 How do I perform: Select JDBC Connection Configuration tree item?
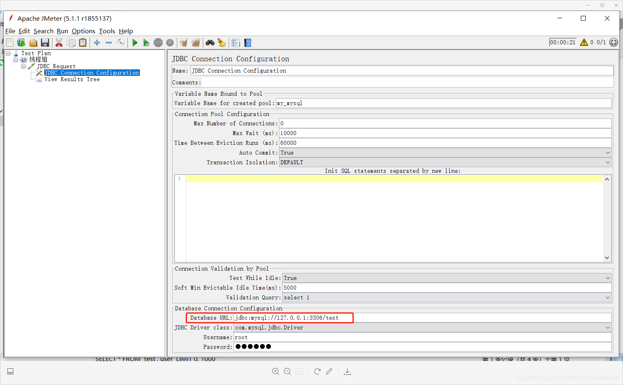pyautogui.click(x=92, y=73)
